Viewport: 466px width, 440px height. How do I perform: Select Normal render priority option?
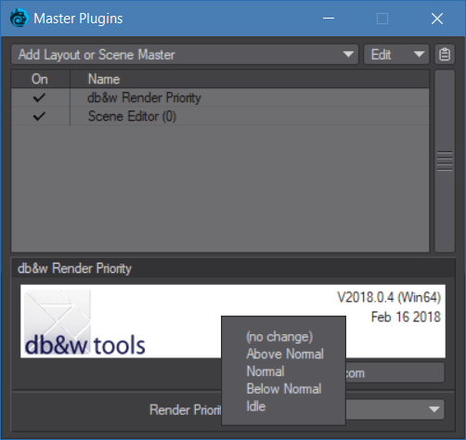(x=265, y=371)
